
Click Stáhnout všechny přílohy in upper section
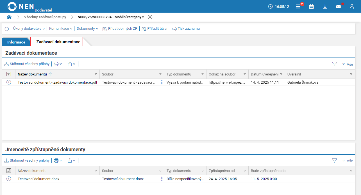[x=27, y=64]
